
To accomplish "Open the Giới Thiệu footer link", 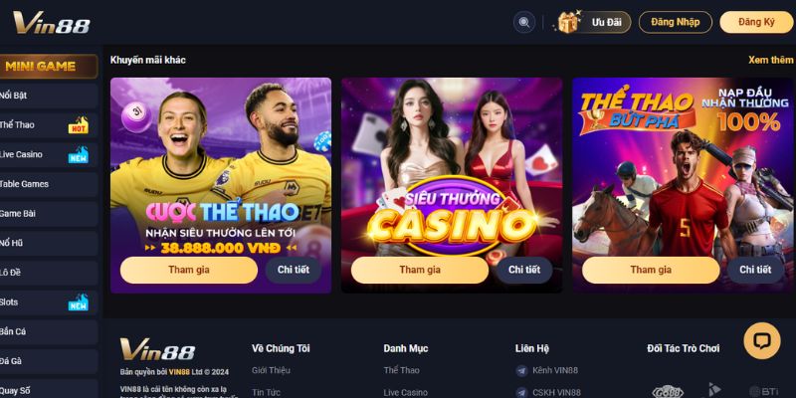I will [x=271, y=370].
